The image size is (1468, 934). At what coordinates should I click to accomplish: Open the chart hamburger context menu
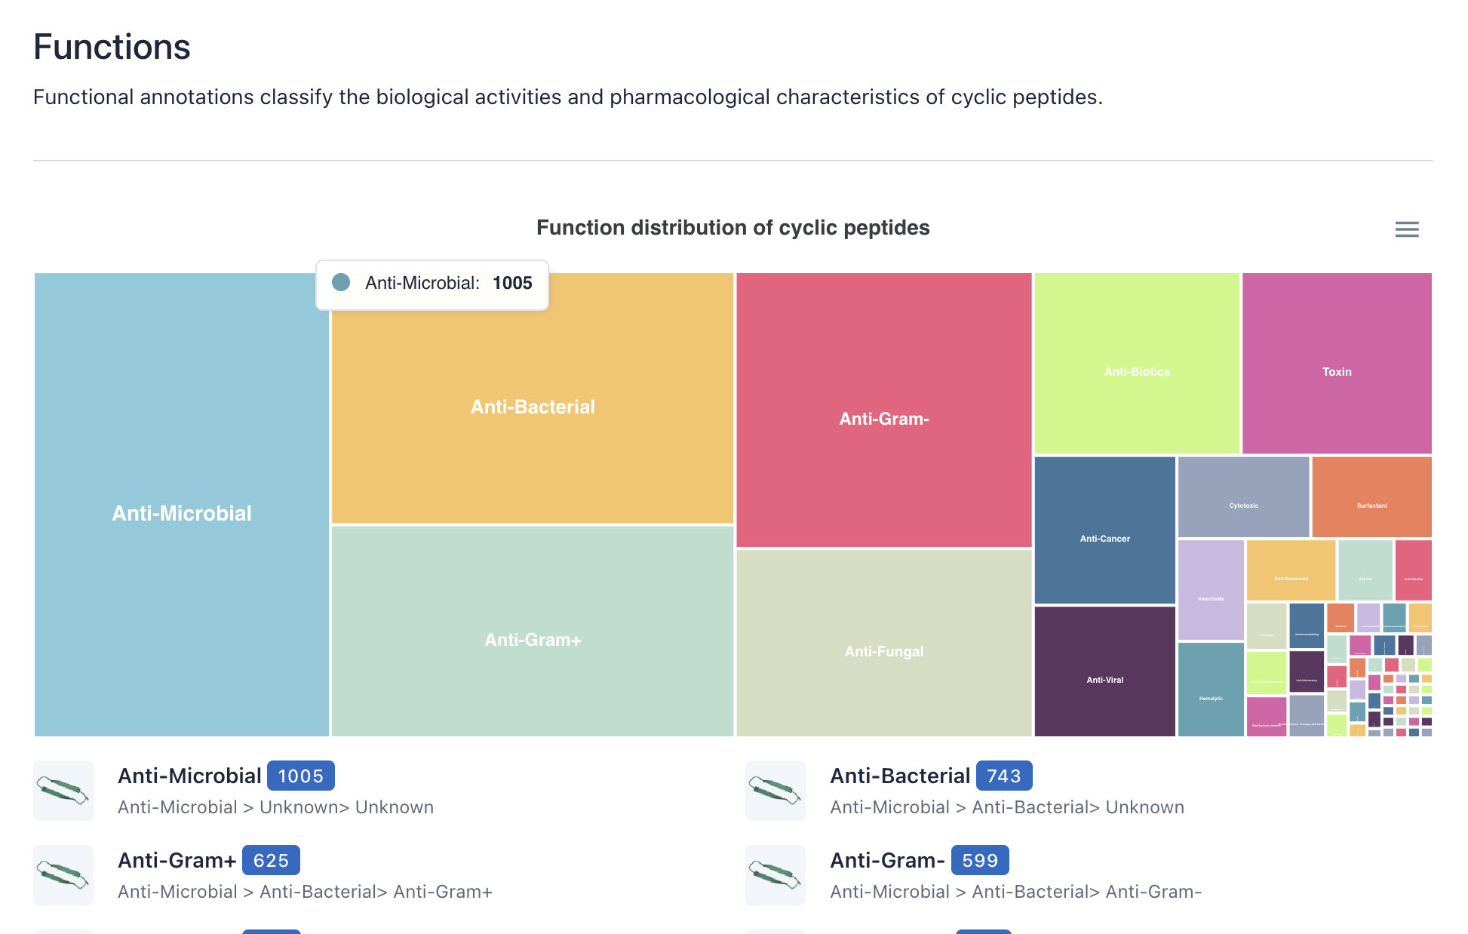click(1407, 229)
